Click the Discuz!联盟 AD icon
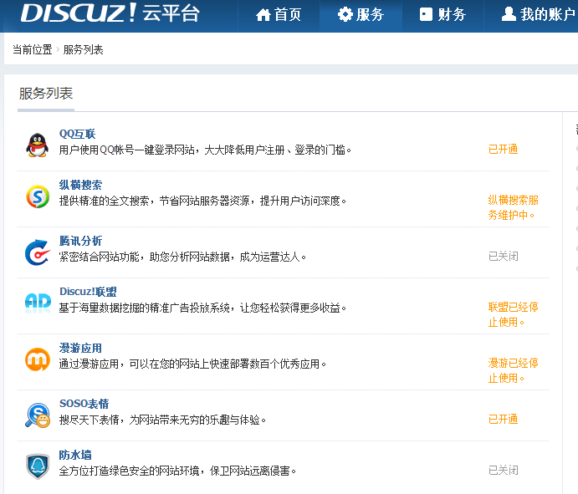Screen dimensions: 578x494 38,303
